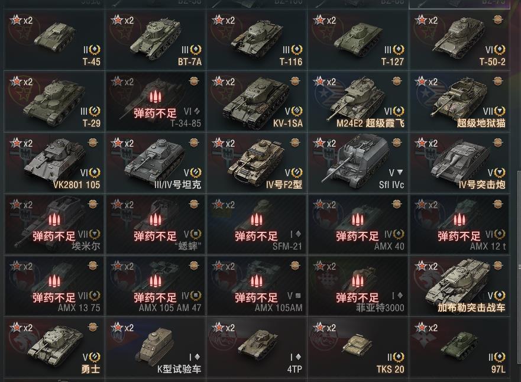Select the KV-1SA tank
The image size is (521, 382).
pos(256,101)
